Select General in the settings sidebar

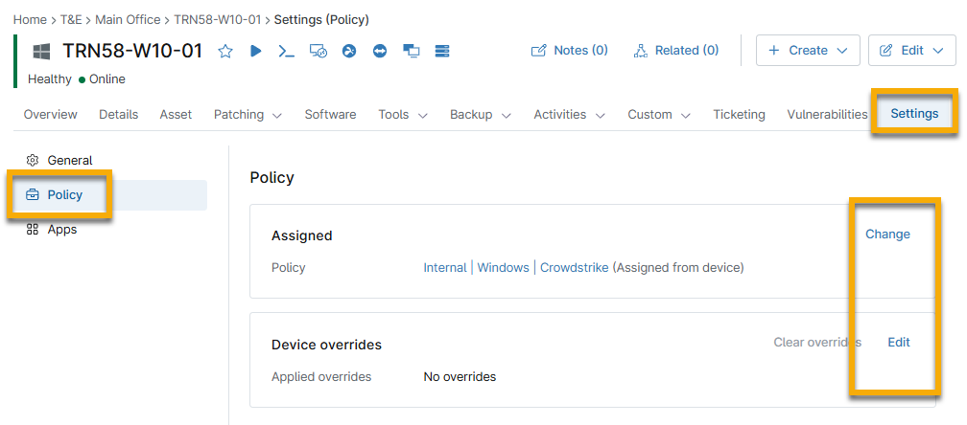coord(69,161)
